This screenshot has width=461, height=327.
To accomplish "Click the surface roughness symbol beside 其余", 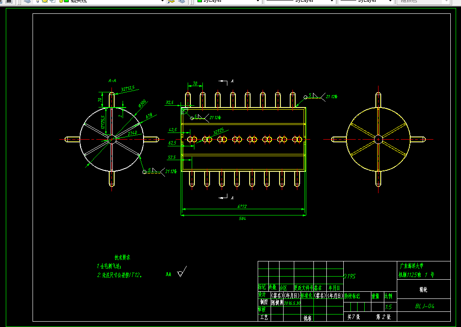I will 182,272.
